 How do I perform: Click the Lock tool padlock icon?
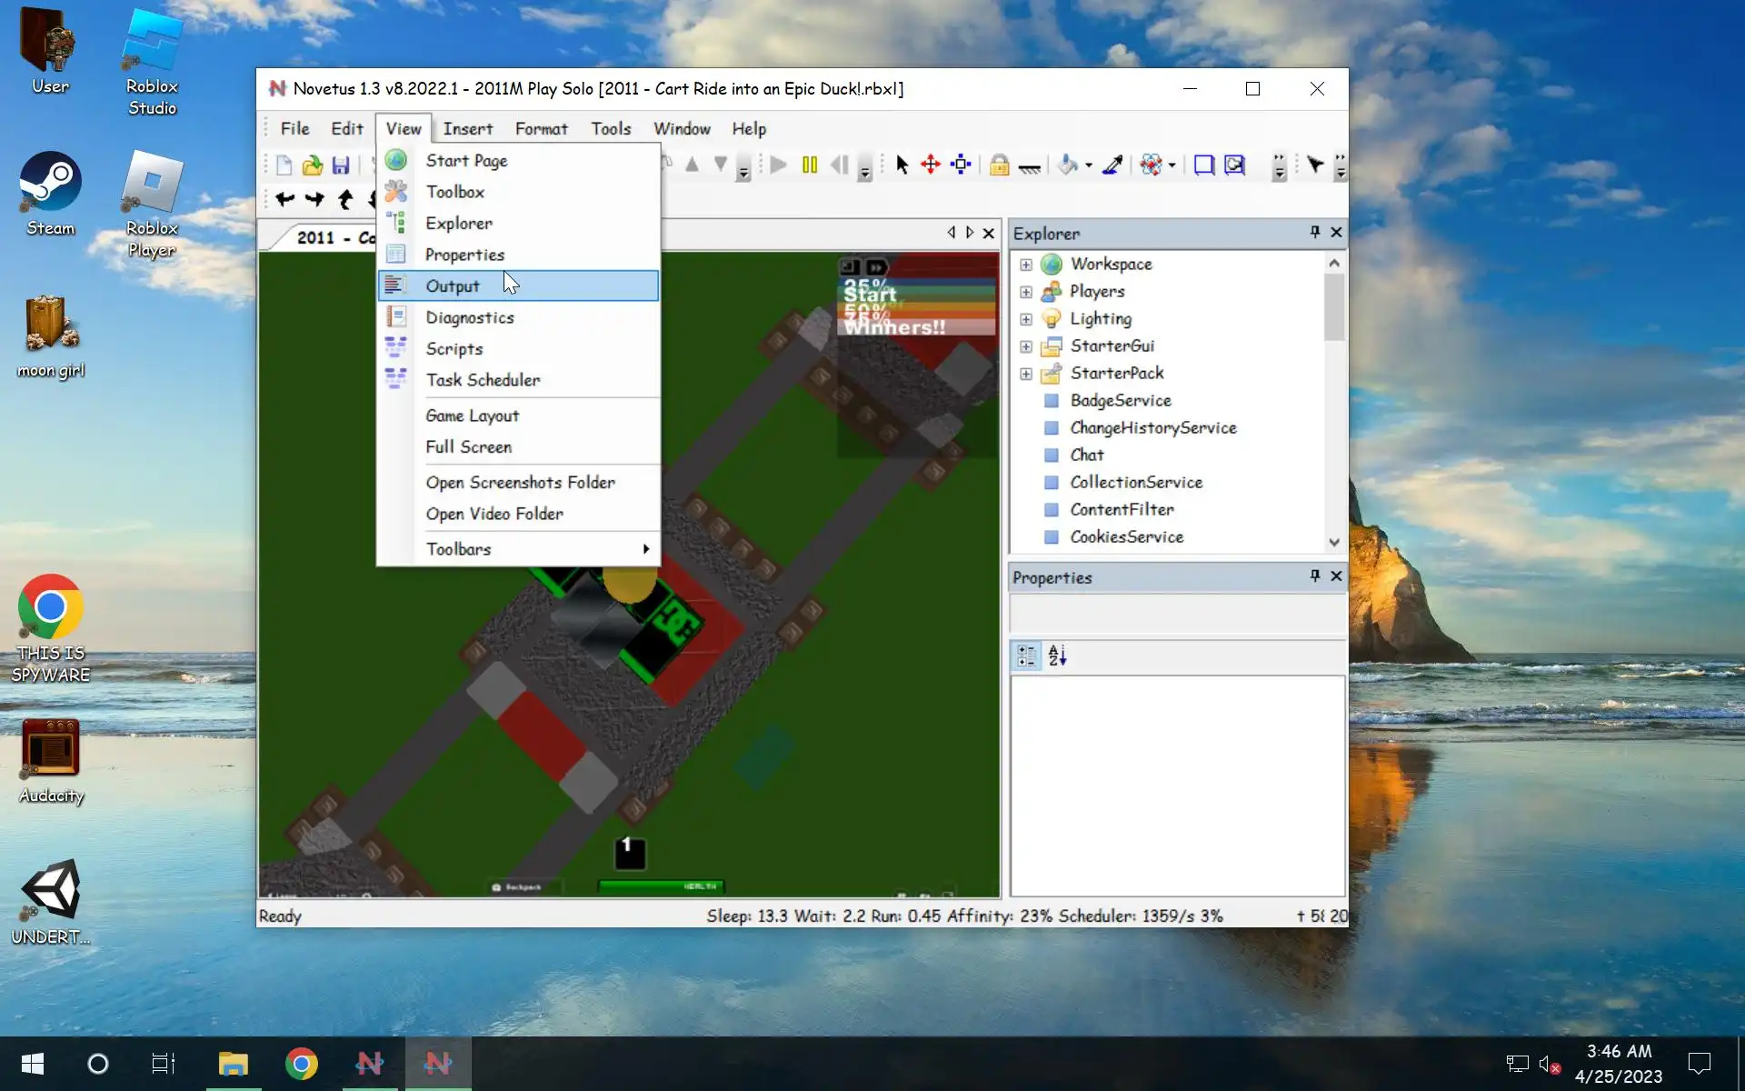tap(999, 165)
